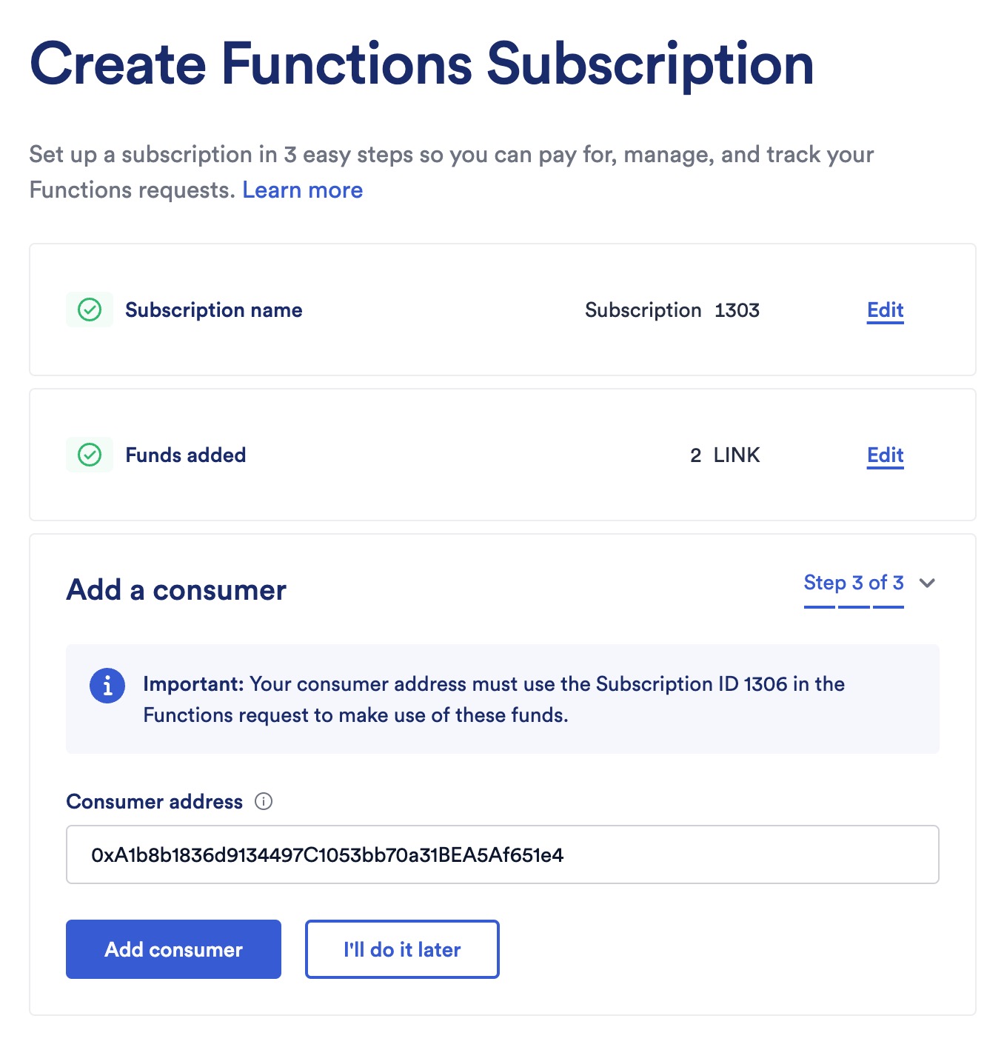This screenshot has height=1047, width=1004.
Task: Edit the Funds added amount
Action: [x=884, y=455]
